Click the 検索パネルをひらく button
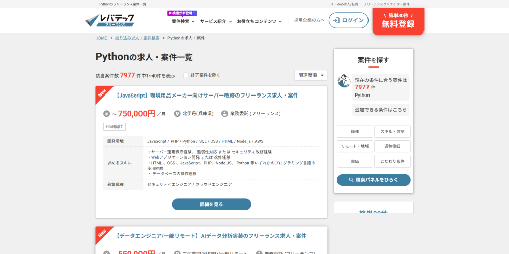The height and width of the screenshot is (254, 509). click(x=374, y=180)
